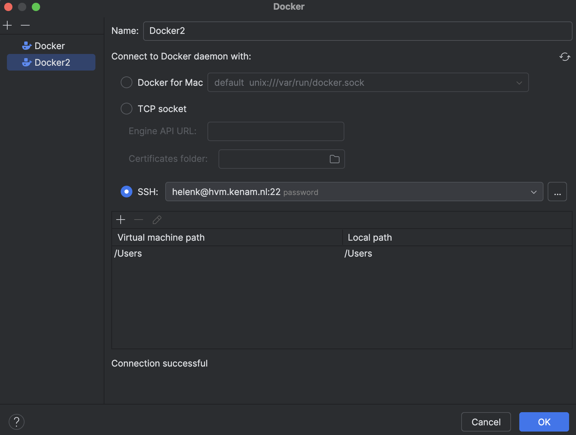This screenshot has width=576, height=435.
Task: Remove the selected path mapping
Action: 139,220
